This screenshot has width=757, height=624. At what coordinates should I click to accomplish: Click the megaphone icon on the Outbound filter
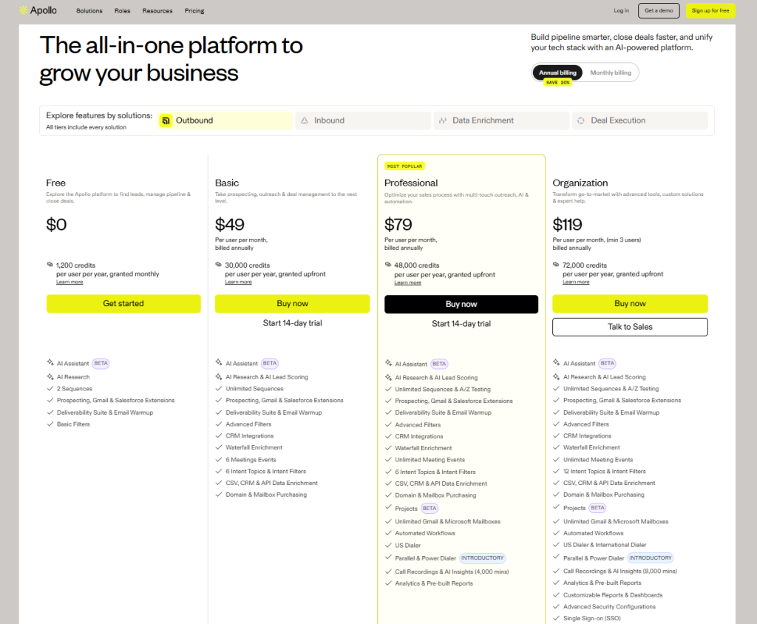pos(166,120)
